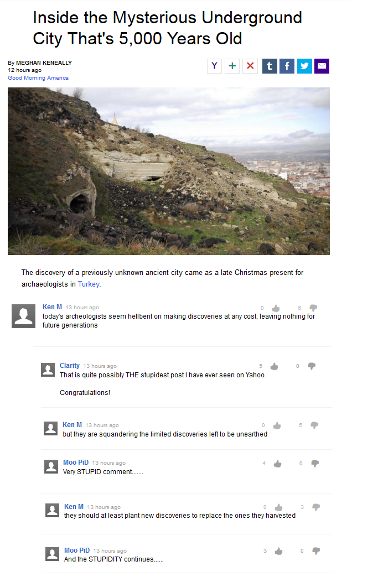The width and height of the screenshot is (378, 582).
Task: Click Ken M's top comment avatar
Action: click(23, 316)
